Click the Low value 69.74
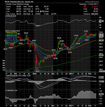 (19, 12)
